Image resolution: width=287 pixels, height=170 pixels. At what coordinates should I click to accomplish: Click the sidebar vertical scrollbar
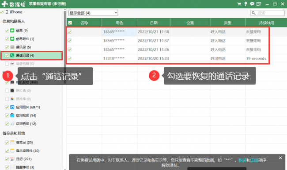pyautogui.click(x=65, y=47)
